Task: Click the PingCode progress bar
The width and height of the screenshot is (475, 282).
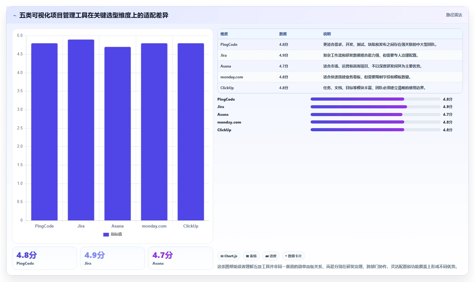Action: (375, 99)
